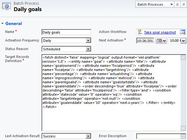187x140 pixels.
Task: Click the workflow icon beside Take goal snapshot
Action: pyautogui.click(x=140, y=32)
